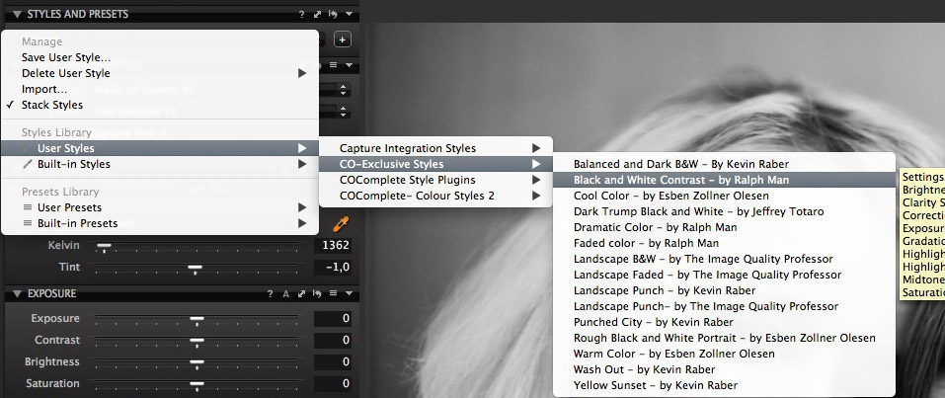Click the Tint slider handle
This screenshot has height=398, width=945.
click(x=195, y=268)
